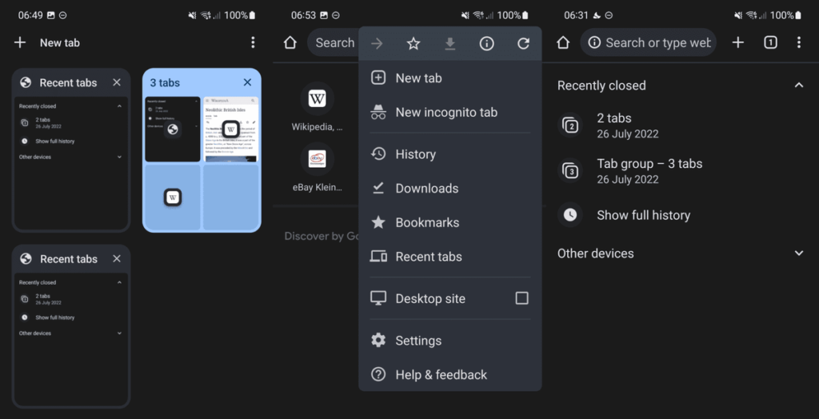This screenshot has width=819, height=419.
Task: Tap the 3 tabs group stack icon
Action: pyautogui.click(x=569, y=171)
